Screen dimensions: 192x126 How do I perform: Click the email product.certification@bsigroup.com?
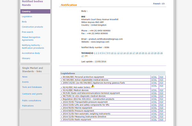pyautogui.click(x=106, y=39)
